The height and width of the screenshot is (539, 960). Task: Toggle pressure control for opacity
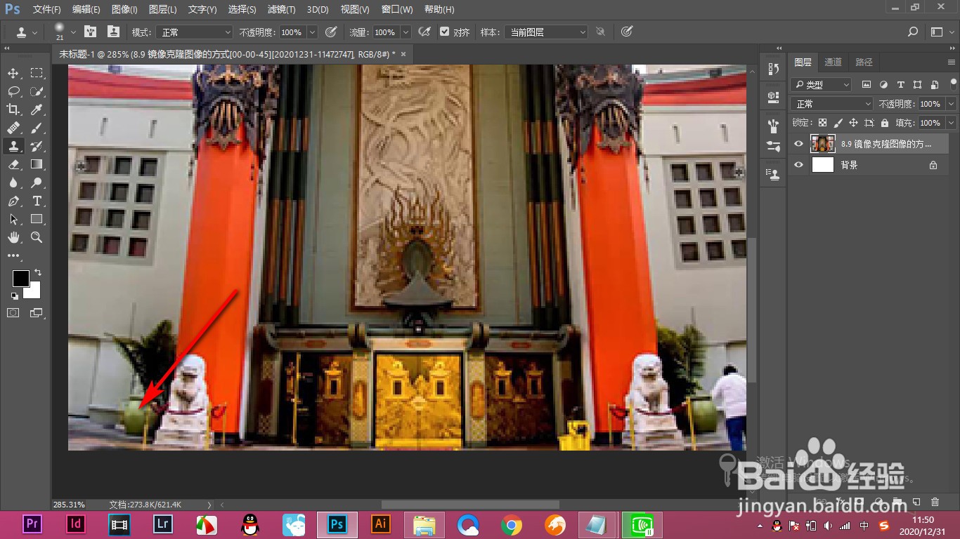coord(332,32)
